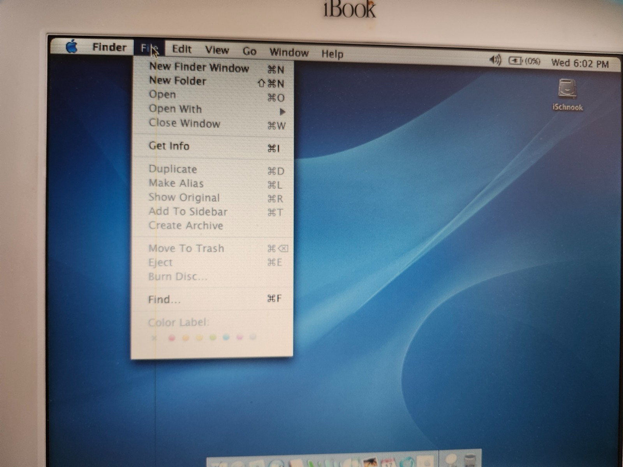Choose Close Window

coord(213,124)
